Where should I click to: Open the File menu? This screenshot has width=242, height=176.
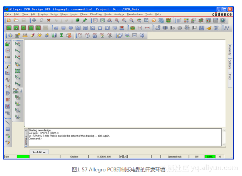8,14
